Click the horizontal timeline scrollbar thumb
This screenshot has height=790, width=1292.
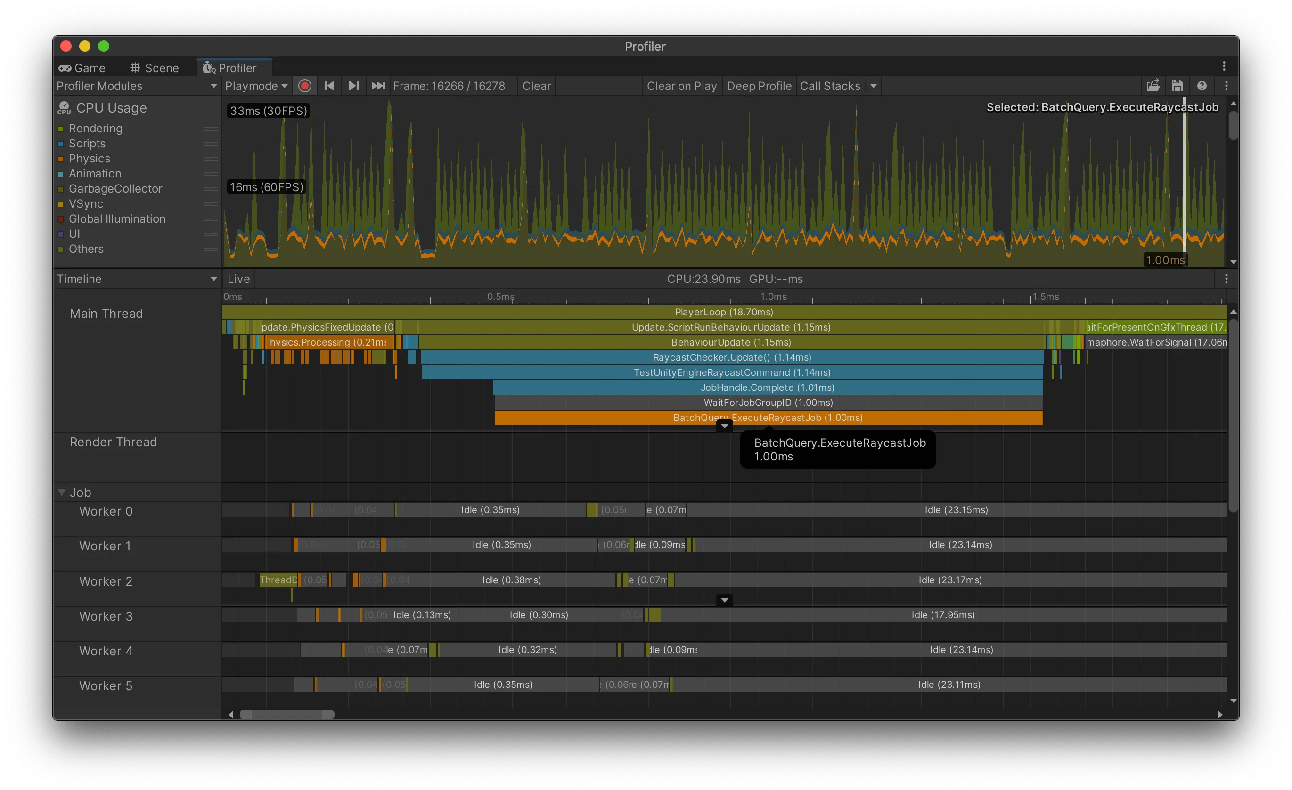tap(287, 715)
